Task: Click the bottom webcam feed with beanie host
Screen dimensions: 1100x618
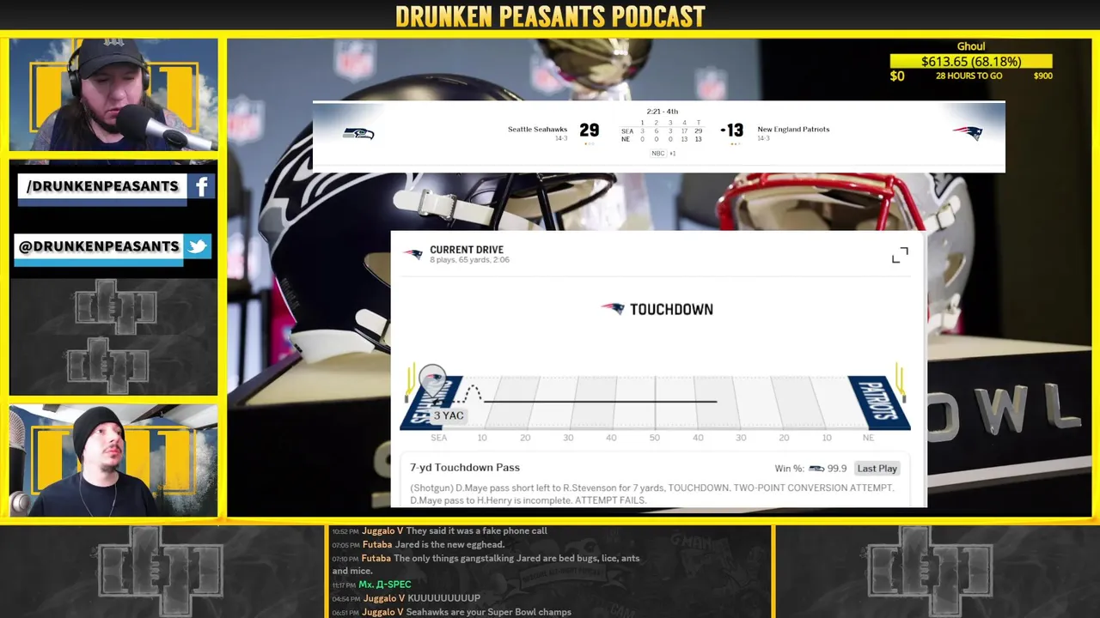Action: (113, 461)
